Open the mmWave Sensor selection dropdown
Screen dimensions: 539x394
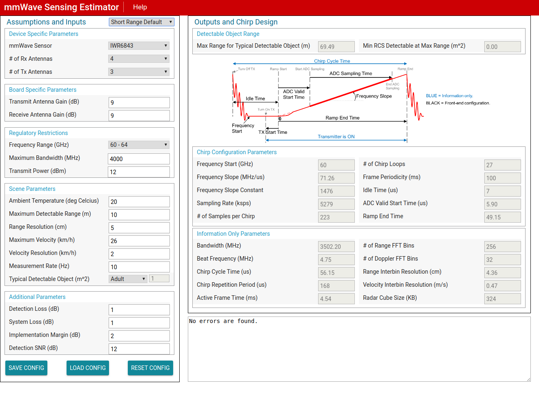click(x=138, y=45)
